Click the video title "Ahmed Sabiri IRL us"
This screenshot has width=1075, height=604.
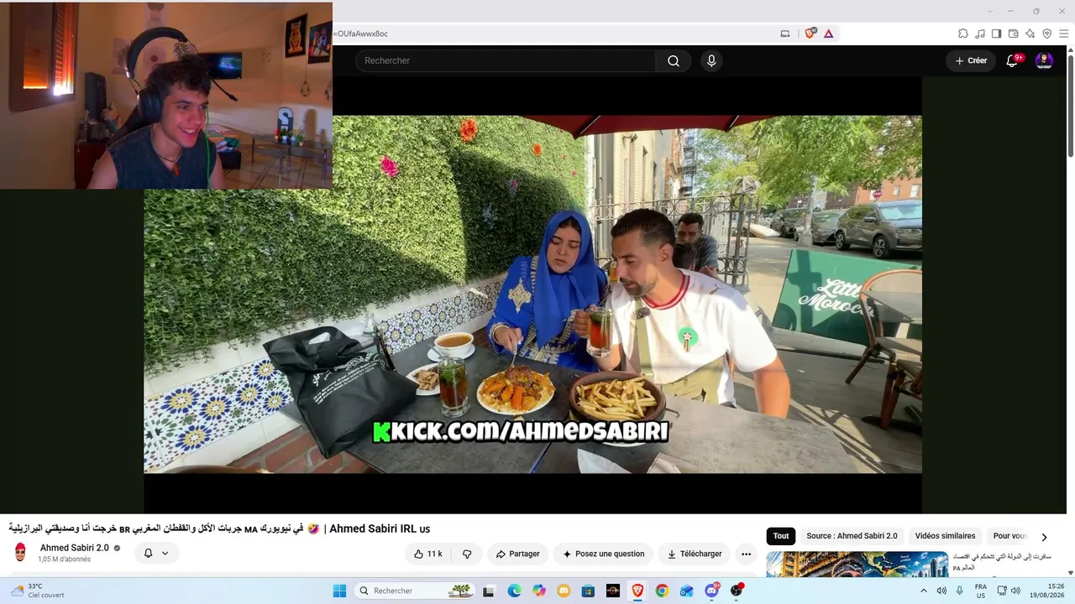click(380, 528)
